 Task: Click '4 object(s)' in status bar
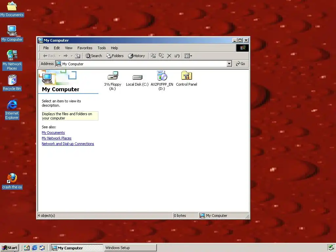(x=47, y=216)
